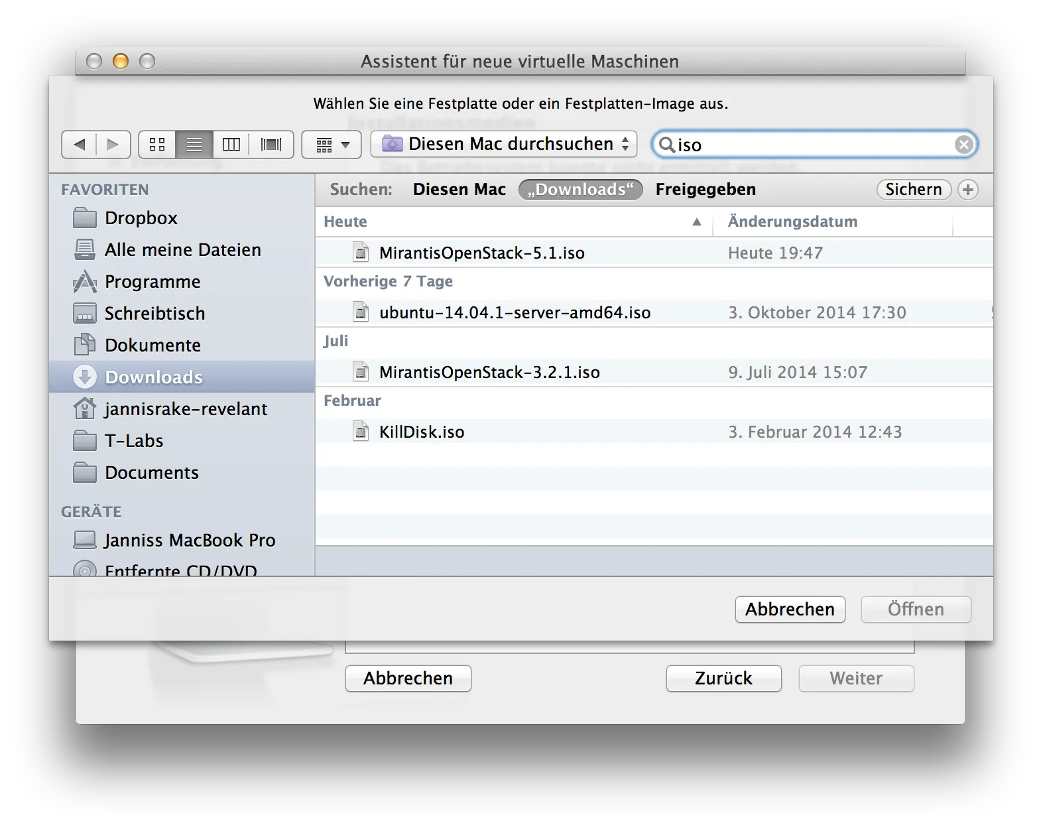This screenshot has width=1041, height=829.
Task: Open the arrange items dropdown
Action: pyautogui.click(x=332, y=145)
